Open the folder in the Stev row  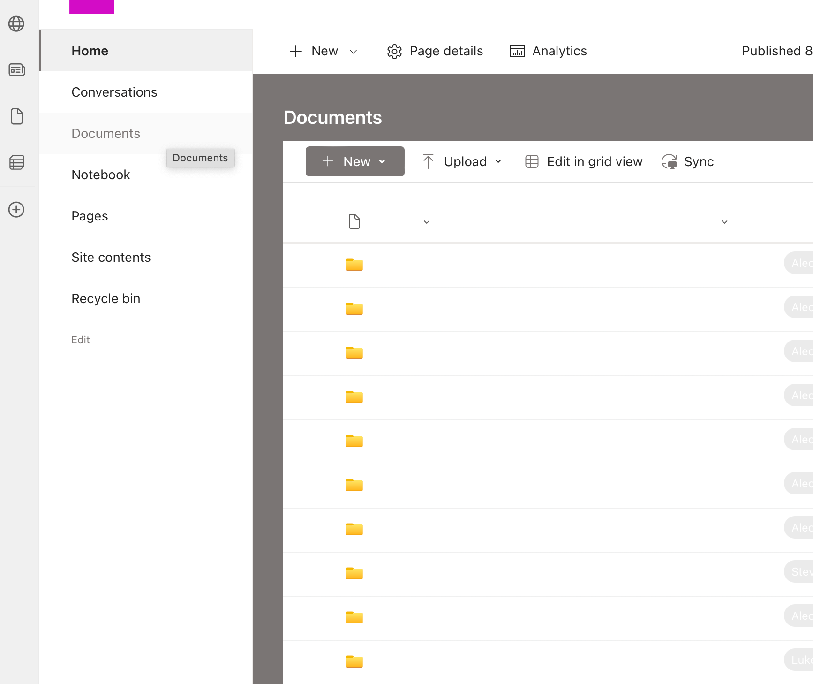354,573
